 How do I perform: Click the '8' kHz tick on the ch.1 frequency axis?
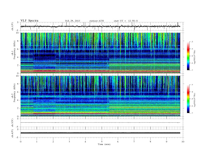pos(18,41)
